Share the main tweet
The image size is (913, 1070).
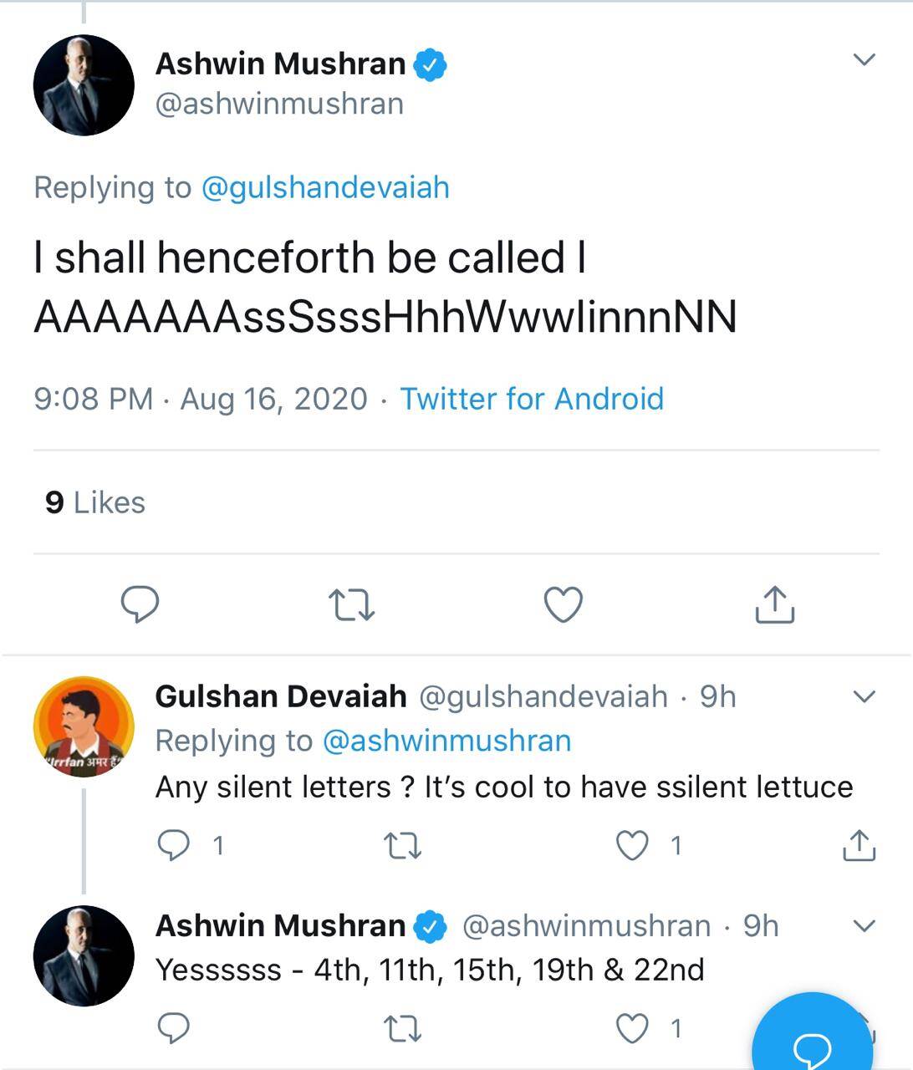pos(774,604)
